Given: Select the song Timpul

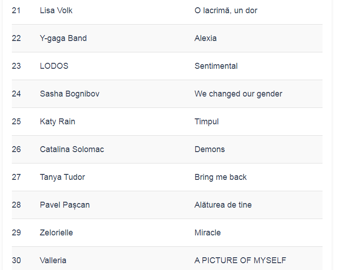Looking at the screenshot, I should pos(207,122).
